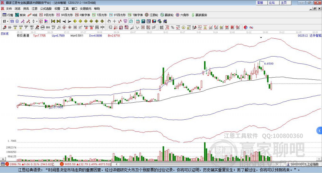The width and height of the screenshot is (322, 173).
Task: Open the T数字表 tool
Action: [135, 15]
